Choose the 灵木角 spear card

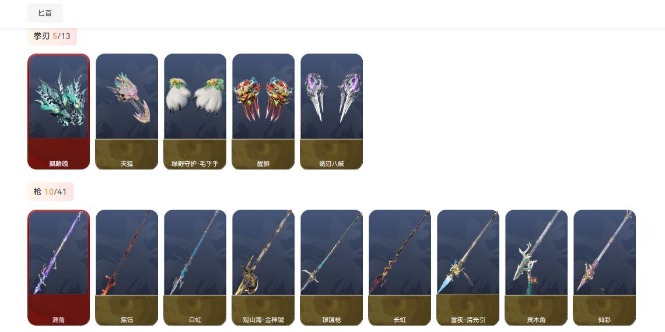click(x=537, y=267)
